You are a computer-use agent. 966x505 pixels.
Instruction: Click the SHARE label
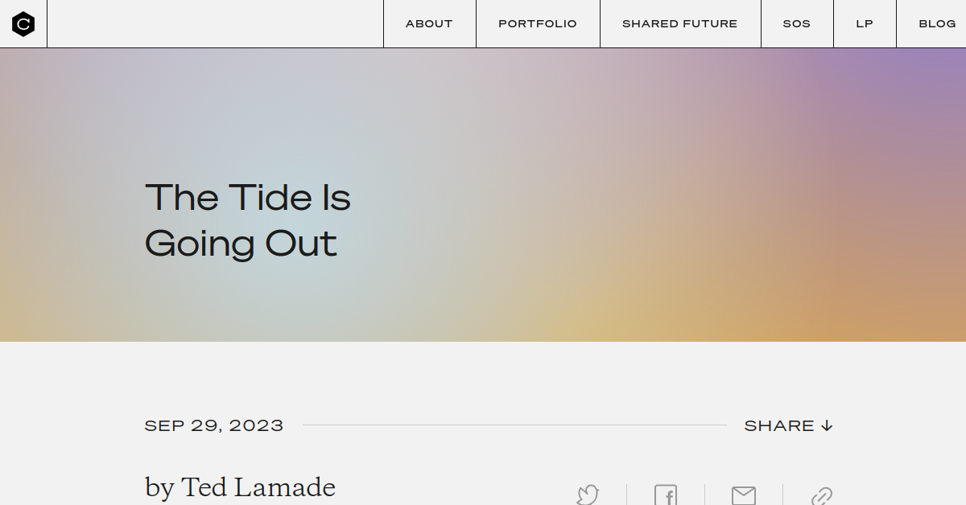pos(778,425)
